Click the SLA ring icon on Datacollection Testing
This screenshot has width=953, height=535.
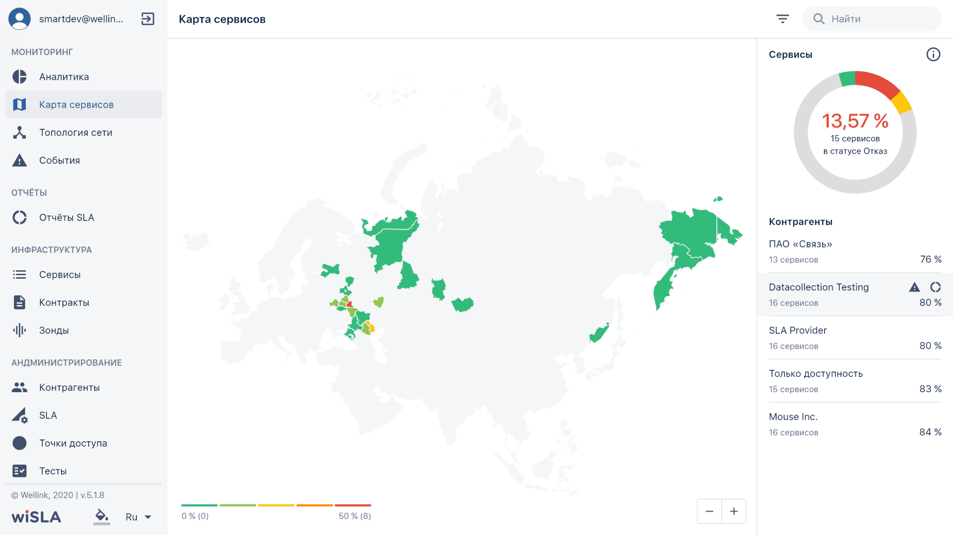click(x=935, y=287)
